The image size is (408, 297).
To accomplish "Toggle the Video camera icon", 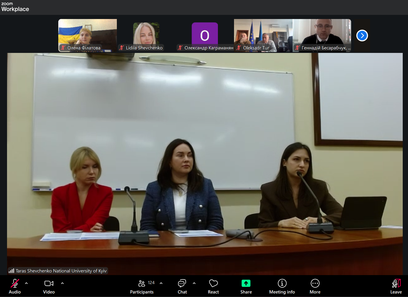I will tap(49, 283).
